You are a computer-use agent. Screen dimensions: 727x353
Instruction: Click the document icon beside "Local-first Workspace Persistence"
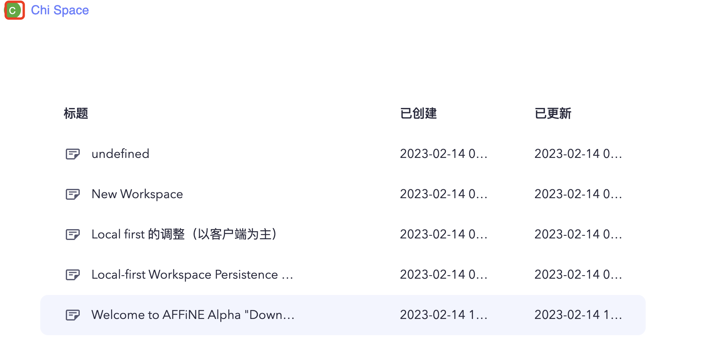[x=73, y=274]
